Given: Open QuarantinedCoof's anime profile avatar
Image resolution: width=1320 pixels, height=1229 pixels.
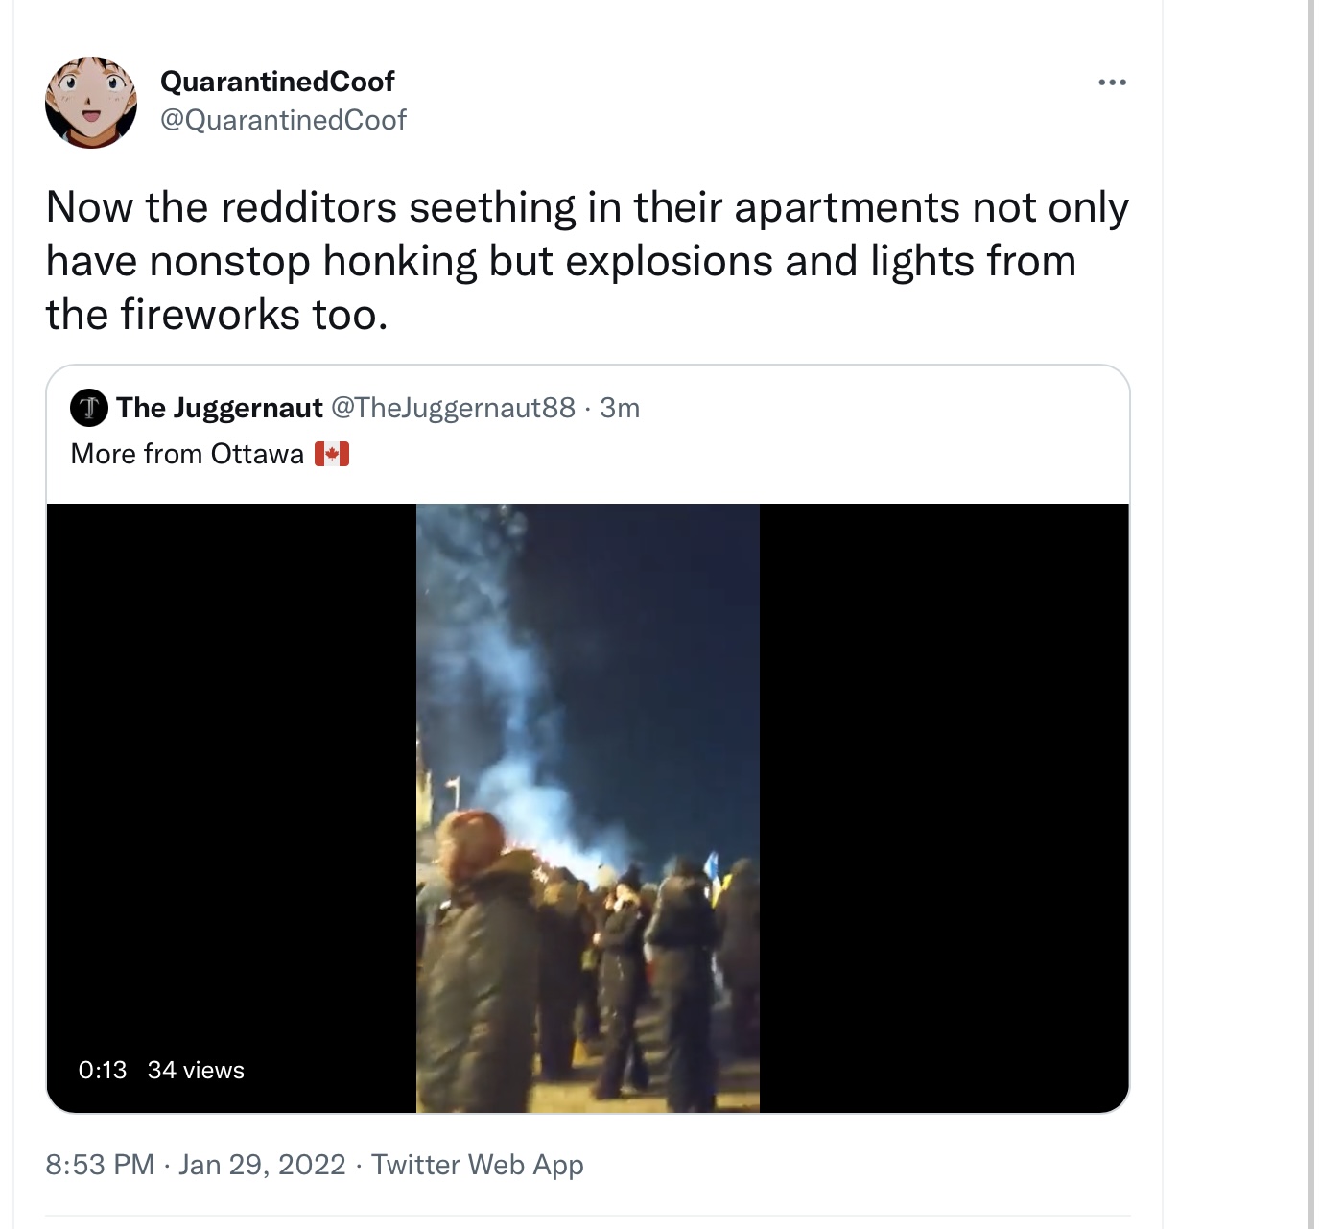Looking at the screenshot, I should coord(91,102).
